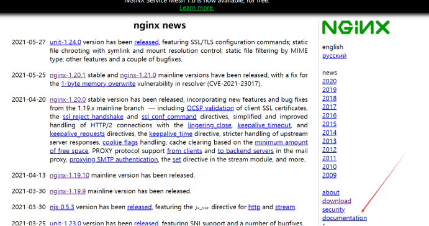Open the minimum amount link

[281, 142]
